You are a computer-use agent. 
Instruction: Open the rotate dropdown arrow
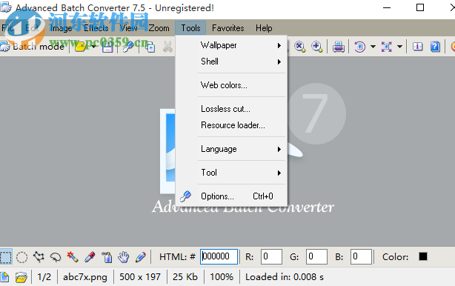pos(373,47)
